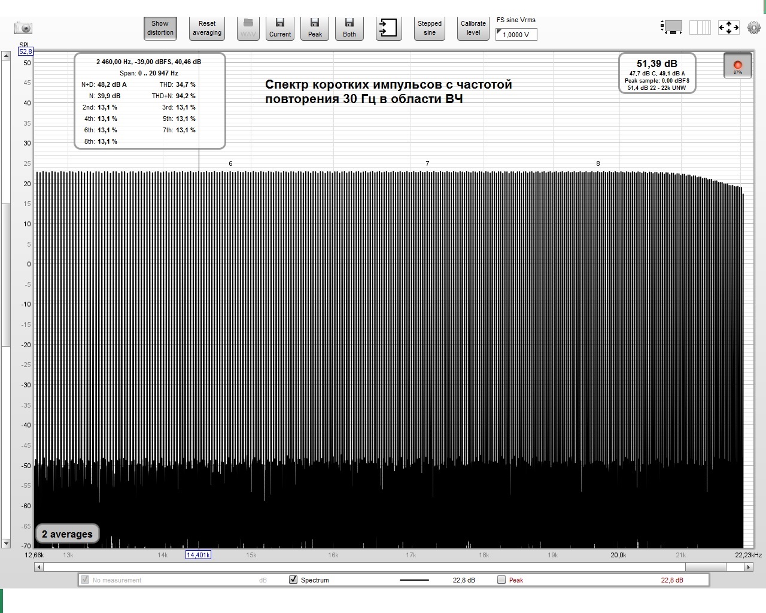766x613 pixels.
Task: Save Both traces
Action: click(349, 28)
